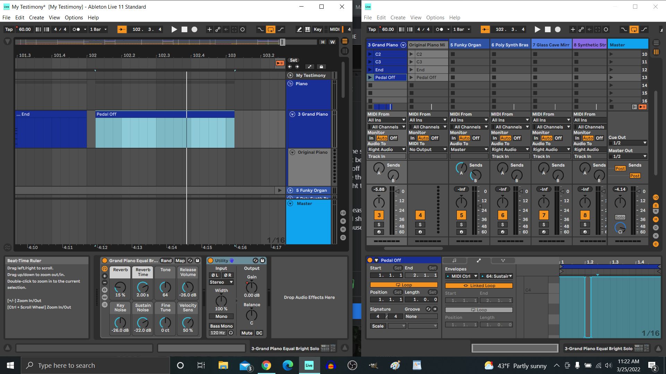The width and height of the screenshot is (666, 374).
Task: Open the Groove None dropdown in clip view
Action: (421, 317)
